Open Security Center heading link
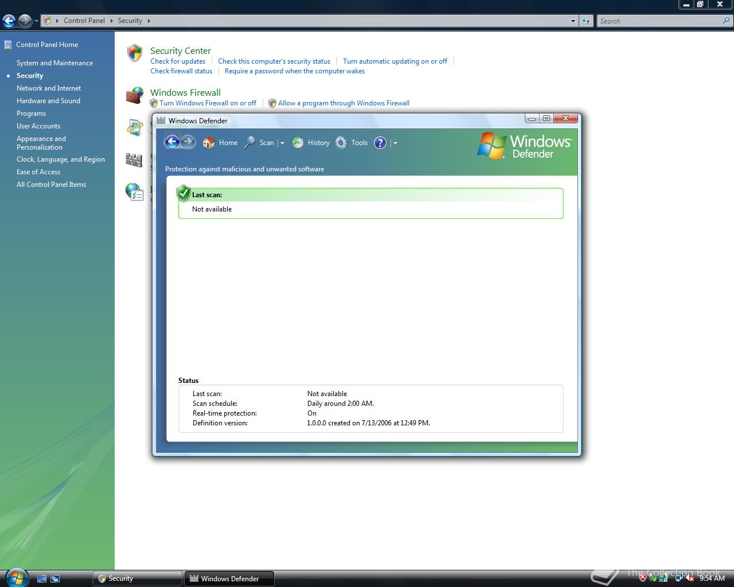Viewport: 734px width, 587px height. point(181,50)
